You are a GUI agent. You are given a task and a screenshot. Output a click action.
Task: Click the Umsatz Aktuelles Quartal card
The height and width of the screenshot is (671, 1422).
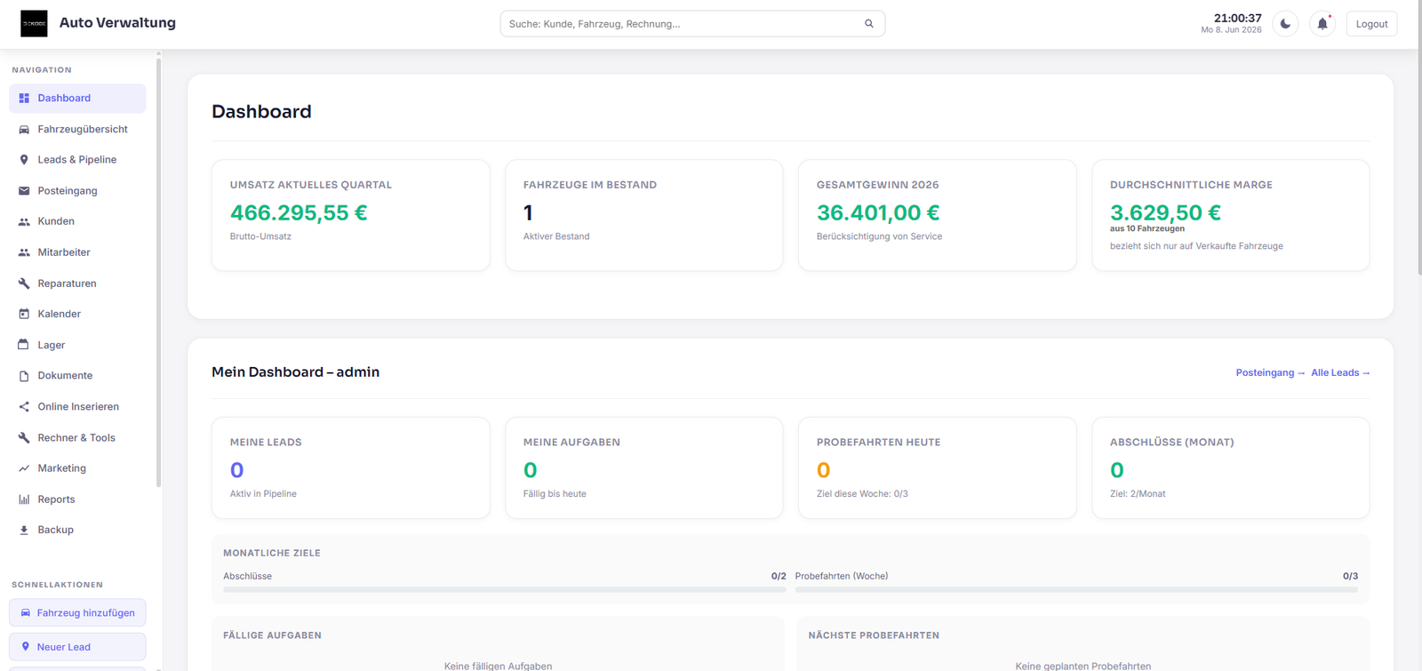pyautogui.click(x=350, y=215)
